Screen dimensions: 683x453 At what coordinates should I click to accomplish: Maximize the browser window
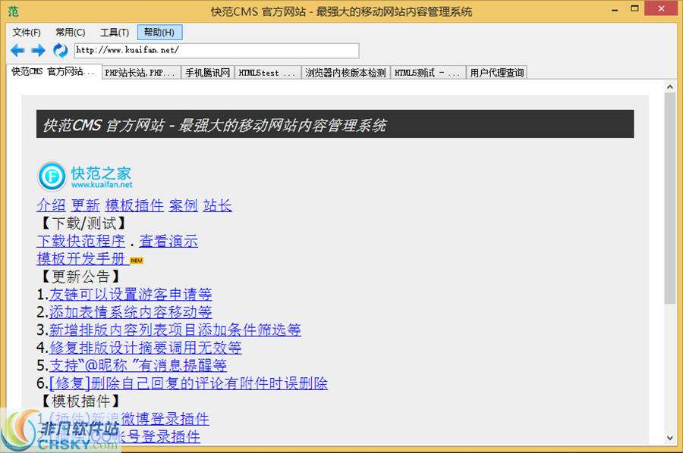tap(634, 8)
